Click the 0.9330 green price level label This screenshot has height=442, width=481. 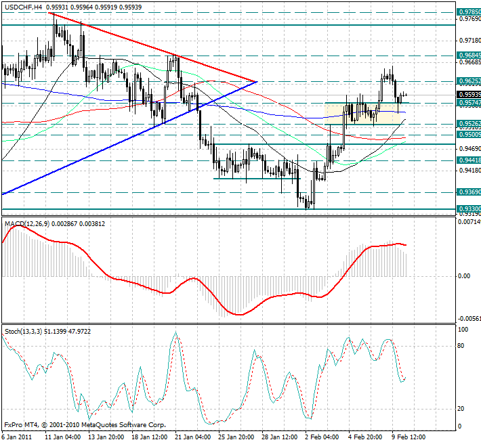point(469,209)
